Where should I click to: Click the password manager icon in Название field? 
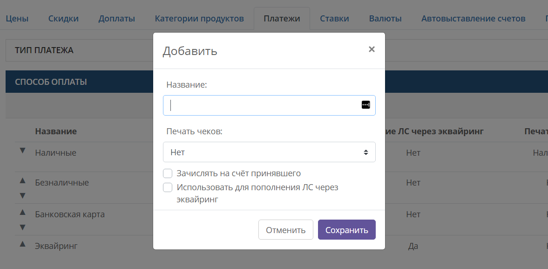point(365,104)
